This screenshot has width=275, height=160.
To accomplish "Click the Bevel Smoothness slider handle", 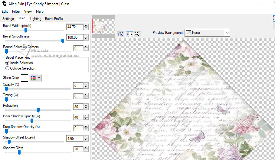I will [63, 41].
